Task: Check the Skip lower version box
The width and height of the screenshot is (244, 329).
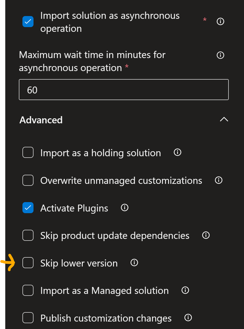Action: 28,263
